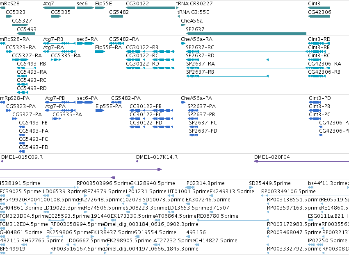
Task: Click the SP2637-PA label
Action: click(202, 106)
